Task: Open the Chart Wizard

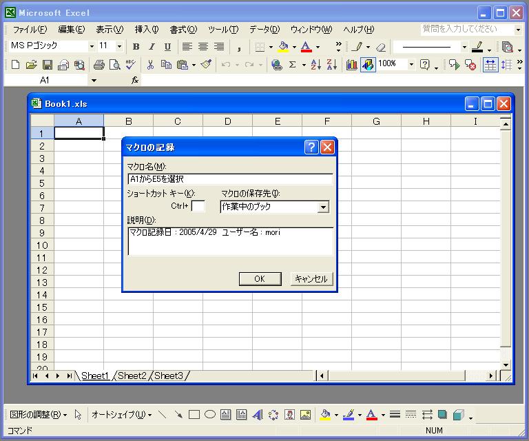Action: tap(351, 65)
